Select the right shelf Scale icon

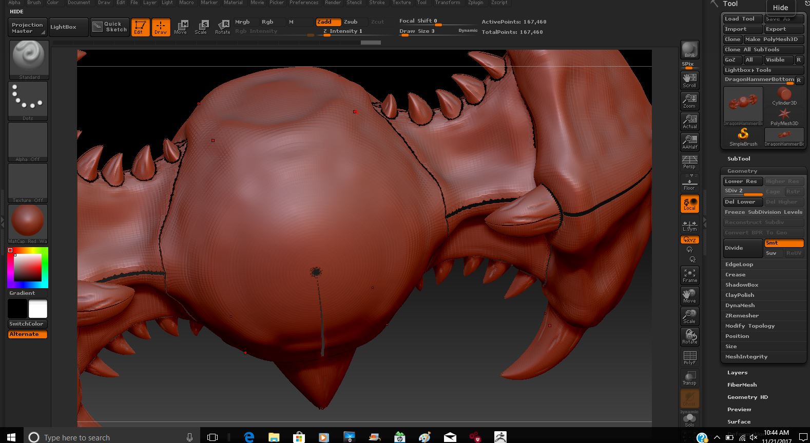[x=689, y=316]
